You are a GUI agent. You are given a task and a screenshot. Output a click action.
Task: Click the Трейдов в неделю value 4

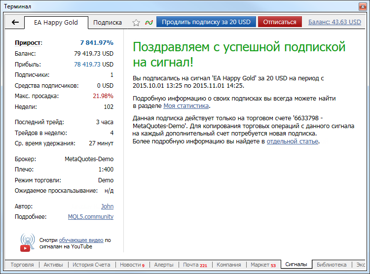pos(112,133)
